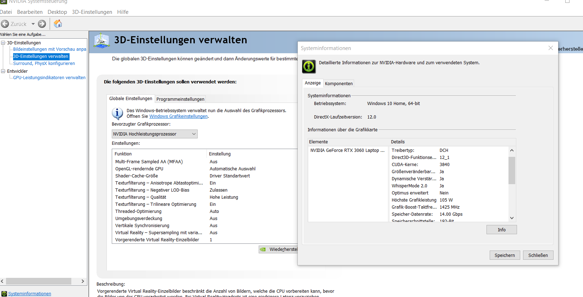Click NVIDIA logo on Wiederherstellen button
Viewport: 583px width, 297px height.
[263, 249]
